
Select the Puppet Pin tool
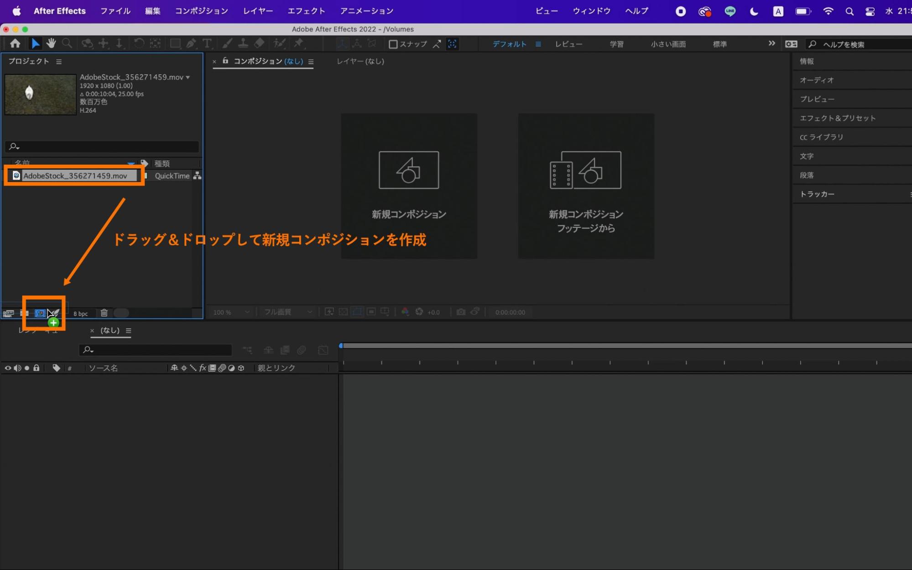[x=299, y=43]
